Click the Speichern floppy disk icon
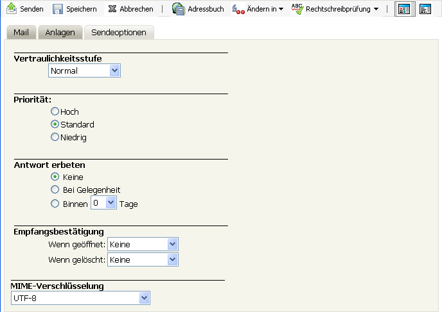 (x=58, y=9)
